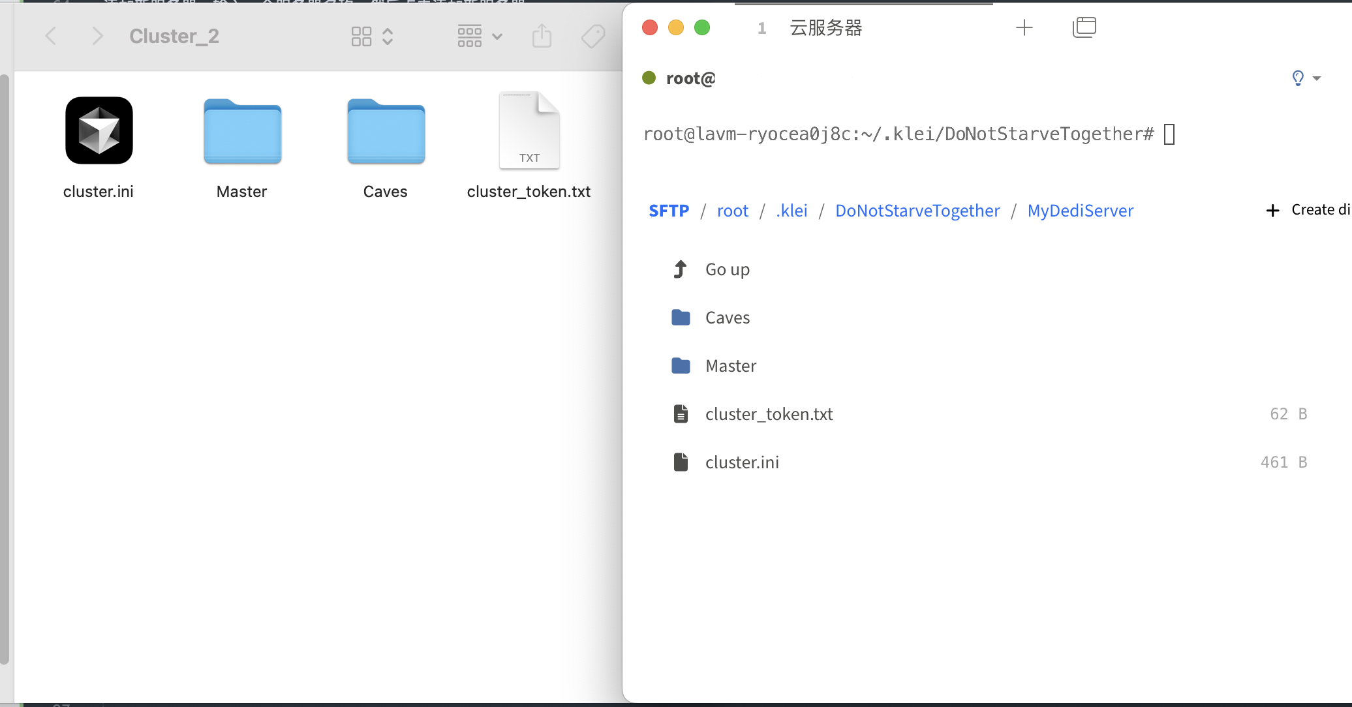
Task: Click the Finder forward navigation arrow
Action: 97,36
